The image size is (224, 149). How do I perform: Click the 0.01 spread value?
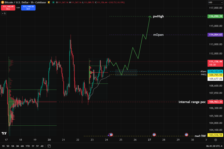click(x=18, y=8)
